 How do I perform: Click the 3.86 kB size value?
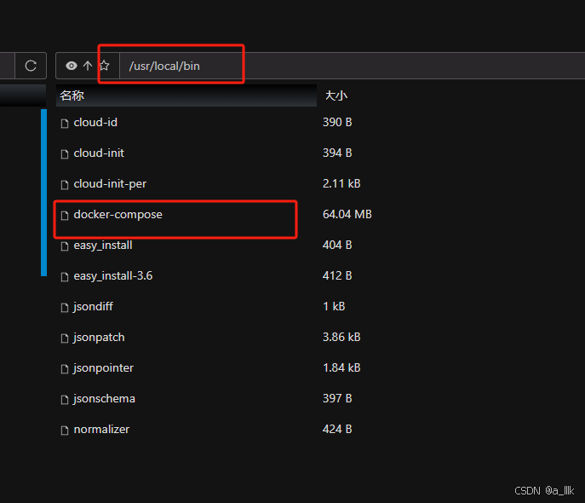(341, 337)
